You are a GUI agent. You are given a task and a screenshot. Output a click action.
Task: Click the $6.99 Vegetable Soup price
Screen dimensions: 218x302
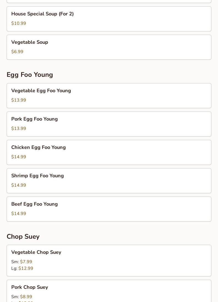[x=17, y=52]
